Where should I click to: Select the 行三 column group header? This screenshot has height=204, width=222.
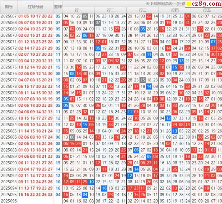click(142, 10)
